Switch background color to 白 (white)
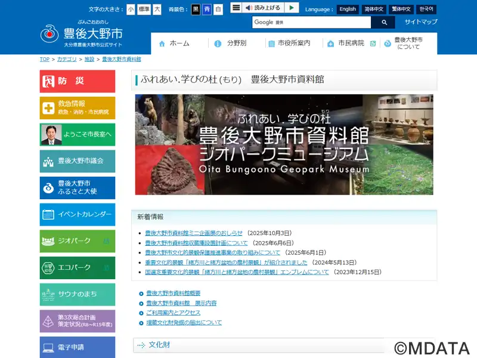Screen dimensions: 477x358 [218, 10]
